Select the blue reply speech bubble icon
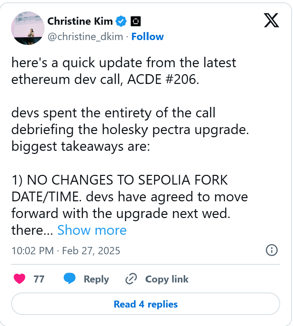 pyautogui.click(x=70, y=279)
